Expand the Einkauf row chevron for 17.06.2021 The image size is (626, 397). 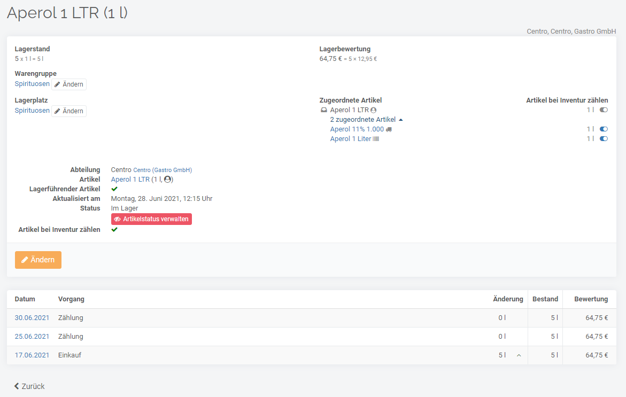coord(519,355)
